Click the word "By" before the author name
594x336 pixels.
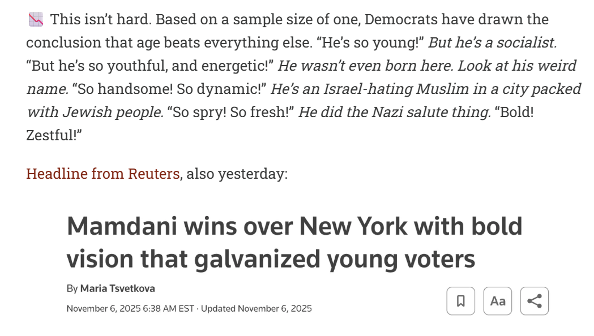click(x=72, y=288)
